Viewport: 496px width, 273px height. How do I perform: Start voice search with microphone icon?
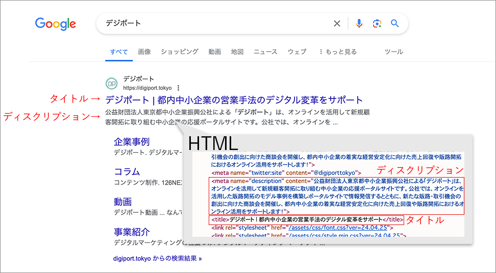point(359,23)
